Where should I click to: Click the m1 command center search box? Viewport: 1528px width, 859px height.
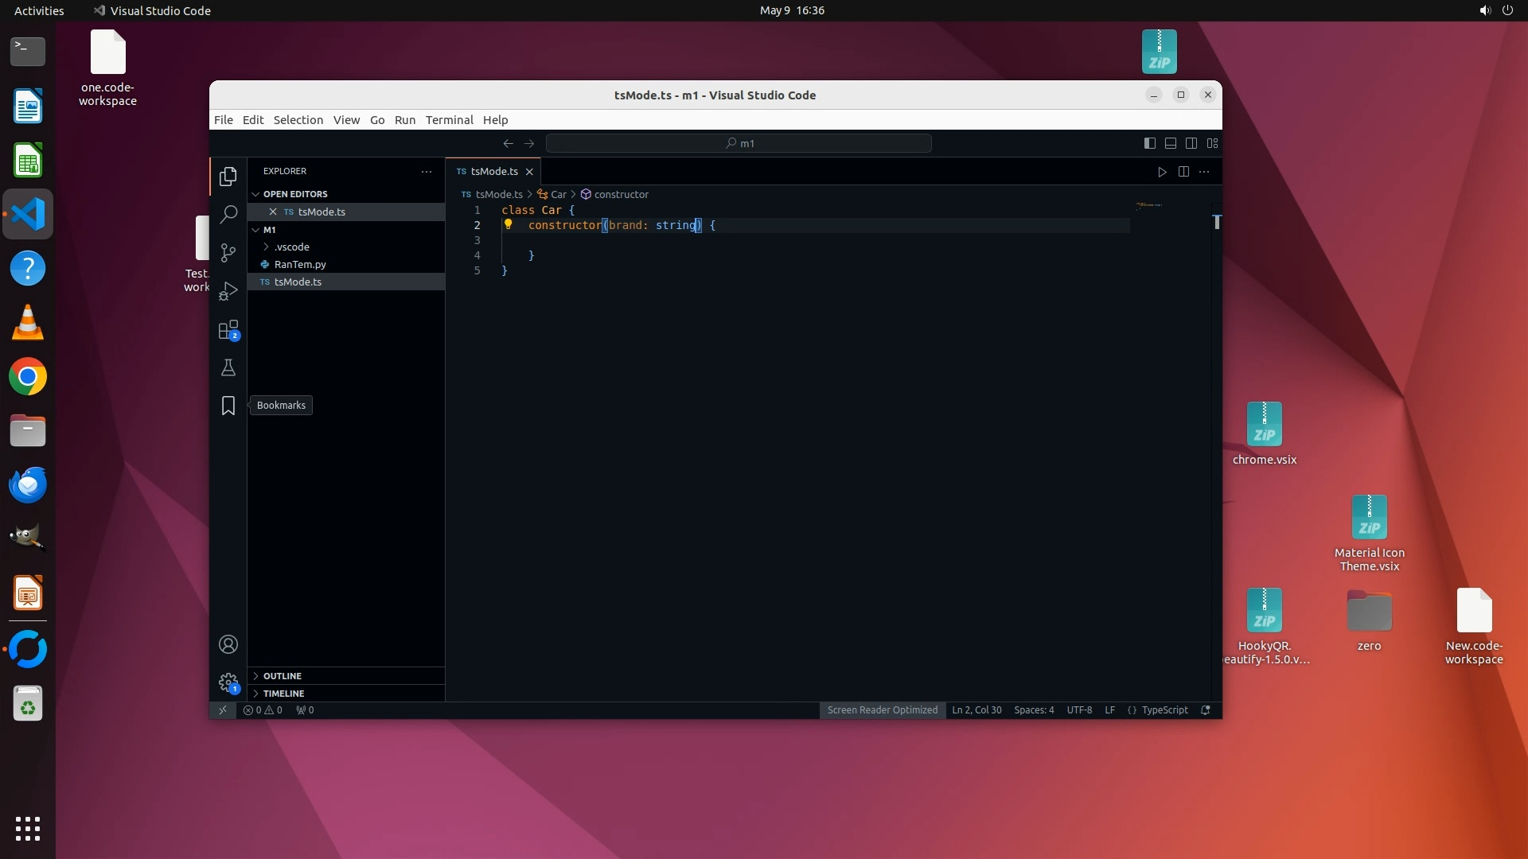pyautogui.click(x=739, y=143)
